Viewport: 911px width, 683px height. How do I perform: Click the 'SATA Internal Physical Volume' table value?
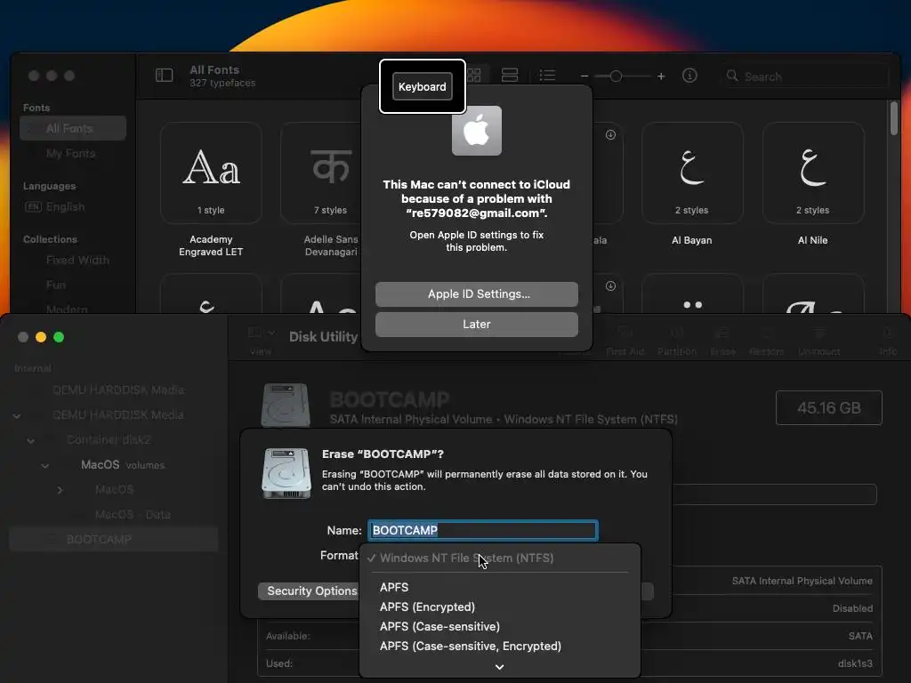click(x=802, y=581)
